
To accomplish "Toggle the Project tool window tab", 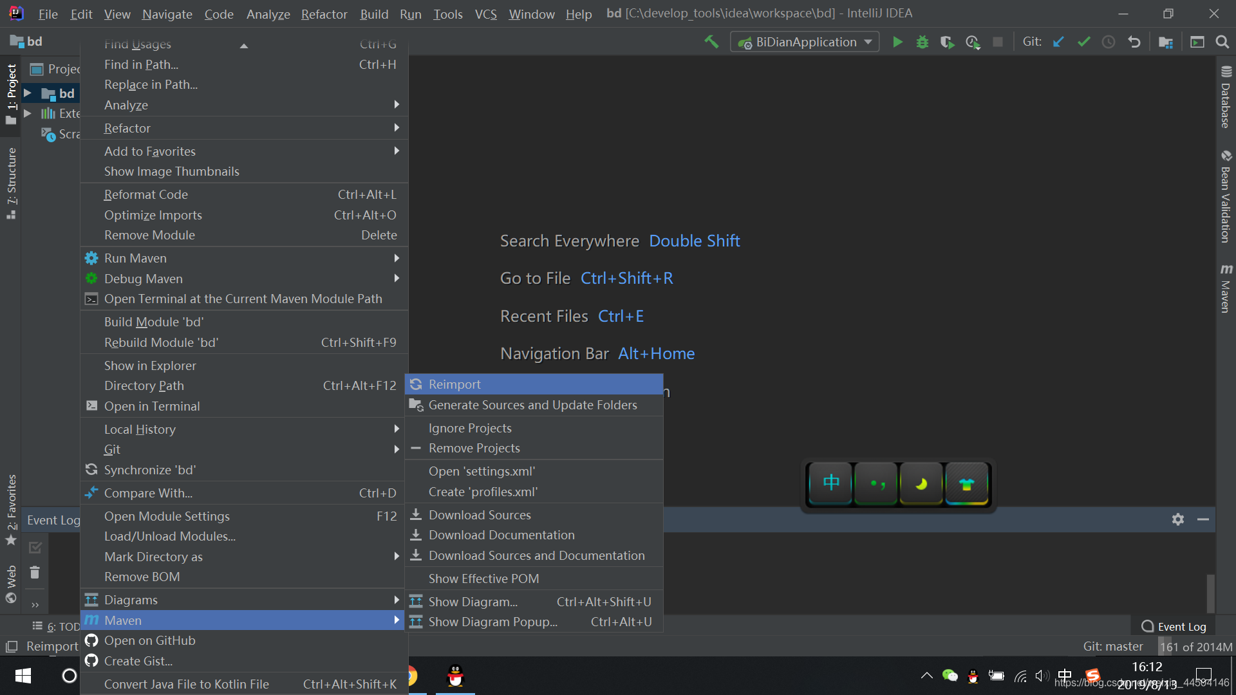I will (11, 95).
